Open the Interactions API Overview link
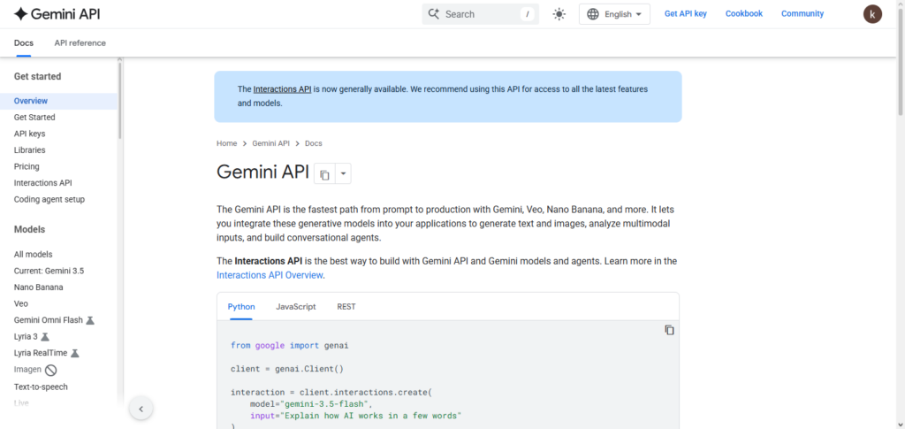The height and width of the screenshot is (429, 905). [x=270, y=275]
